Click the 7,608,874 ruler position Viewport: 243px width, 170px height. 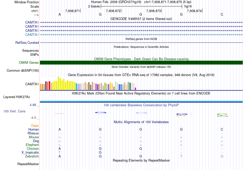coord(194,11)
